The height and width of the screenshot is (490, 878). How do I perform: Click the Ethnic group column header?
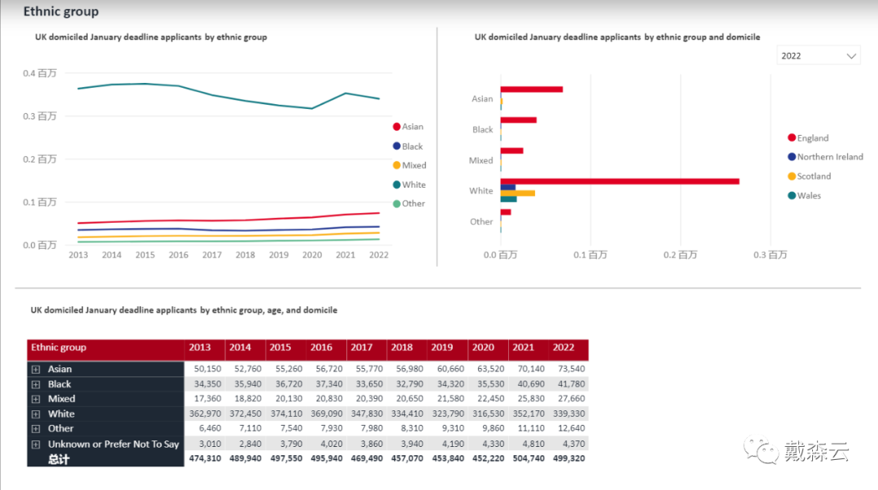pyautogui.click(x=59, y=348)
